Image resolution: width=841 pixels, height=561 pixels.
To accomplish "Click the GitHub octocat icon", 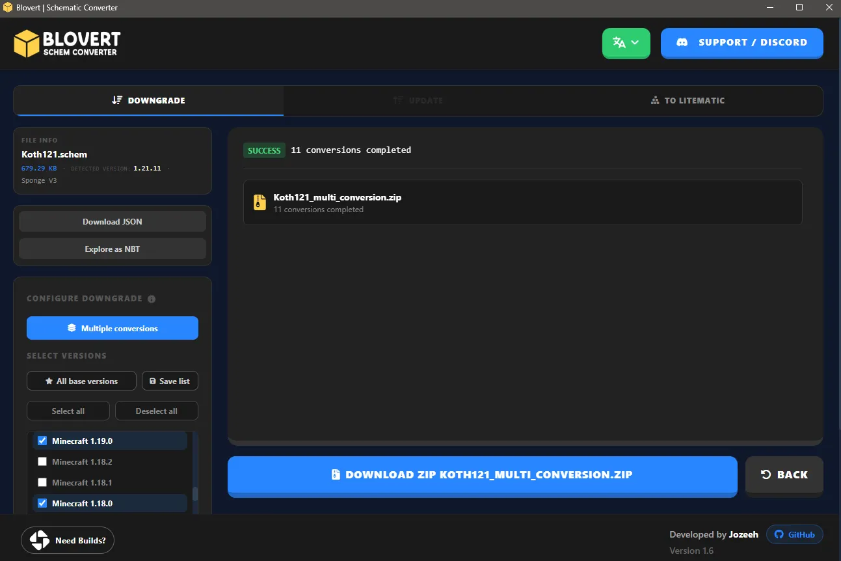I will click(779, 534).
